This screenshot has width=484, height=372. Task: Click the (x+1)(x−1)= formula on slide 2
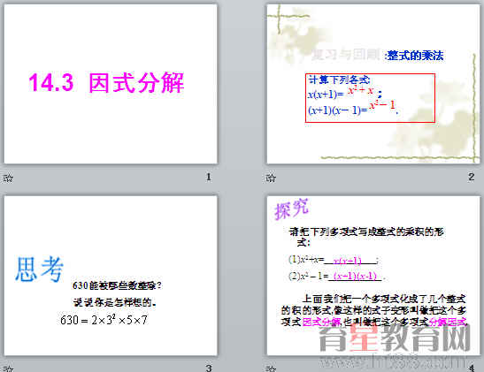tap(338, 110)
